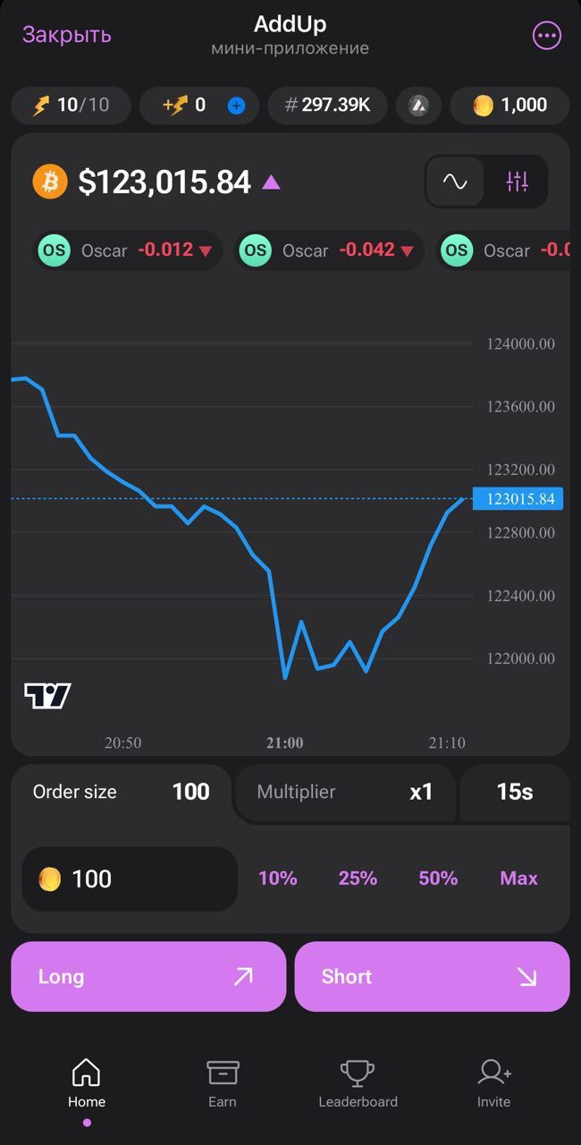Open the #297.39K rank badge

point(327,106)
